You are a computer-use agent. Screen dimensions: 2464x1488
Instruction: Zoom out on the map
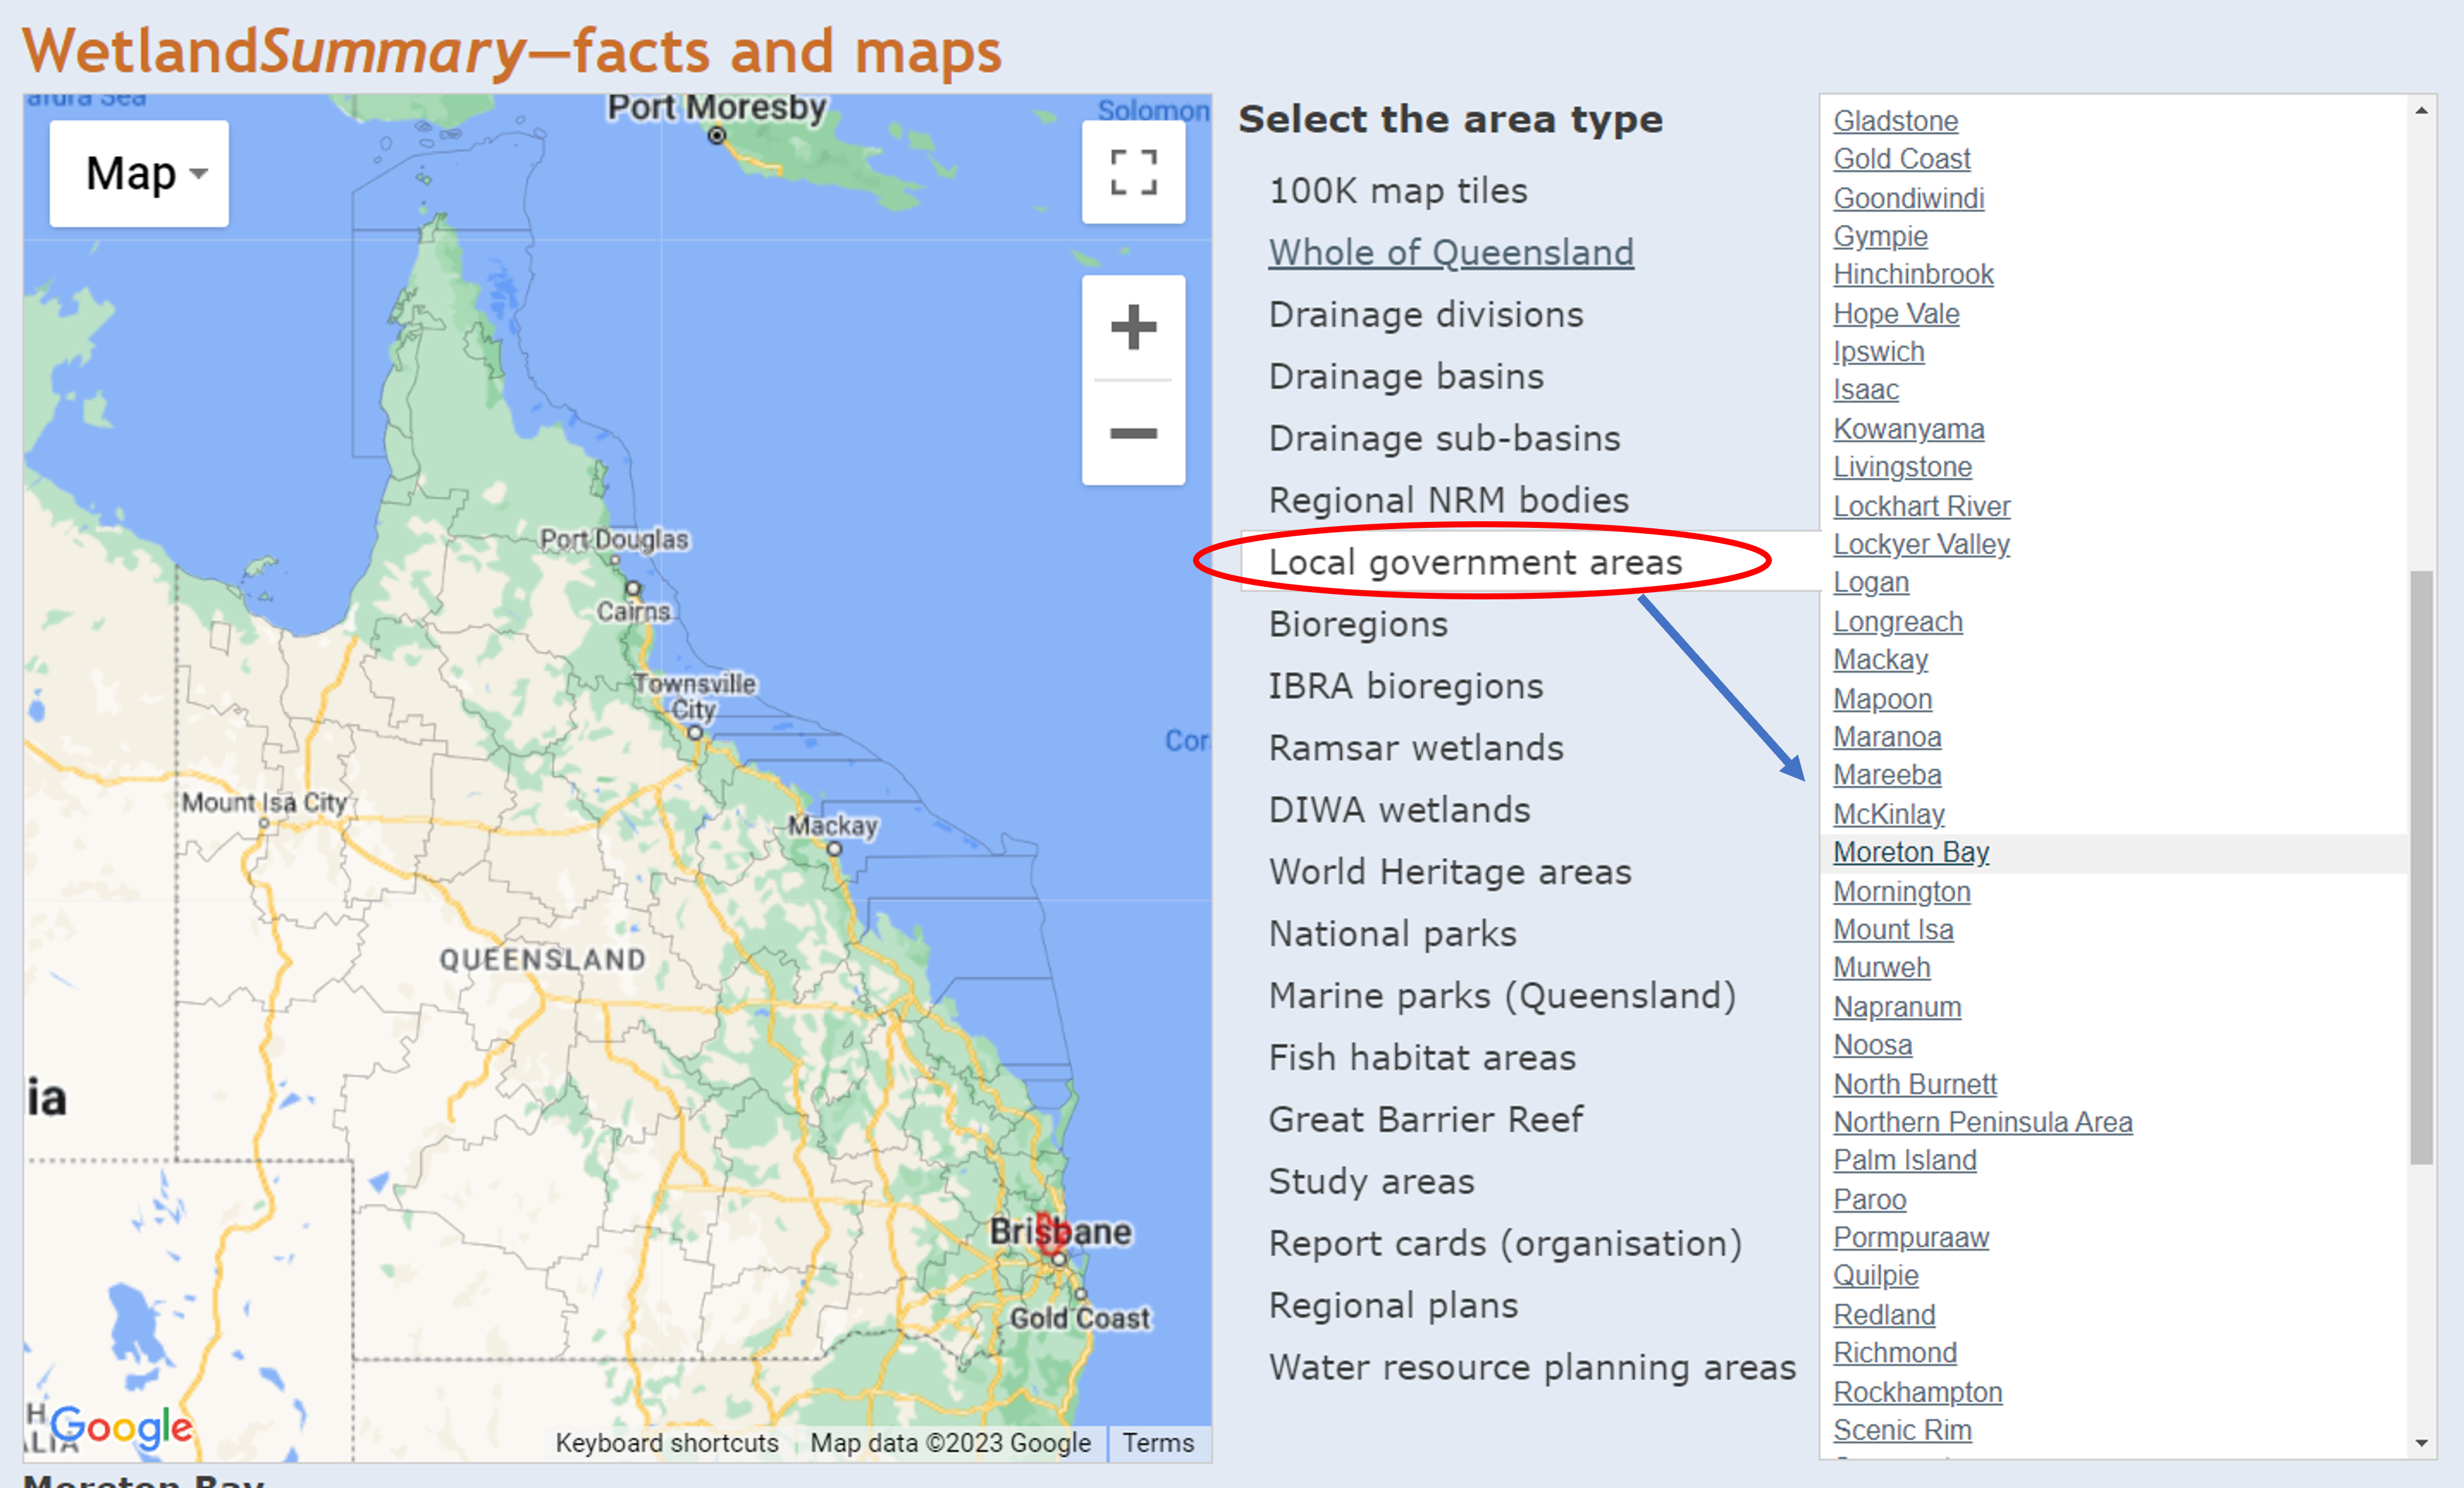tap(1133, 433)
